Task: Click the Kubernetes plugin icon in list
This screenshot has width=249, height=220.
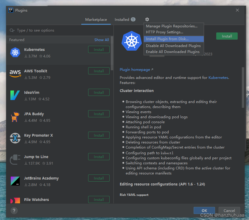Action: tap(15, 52)
